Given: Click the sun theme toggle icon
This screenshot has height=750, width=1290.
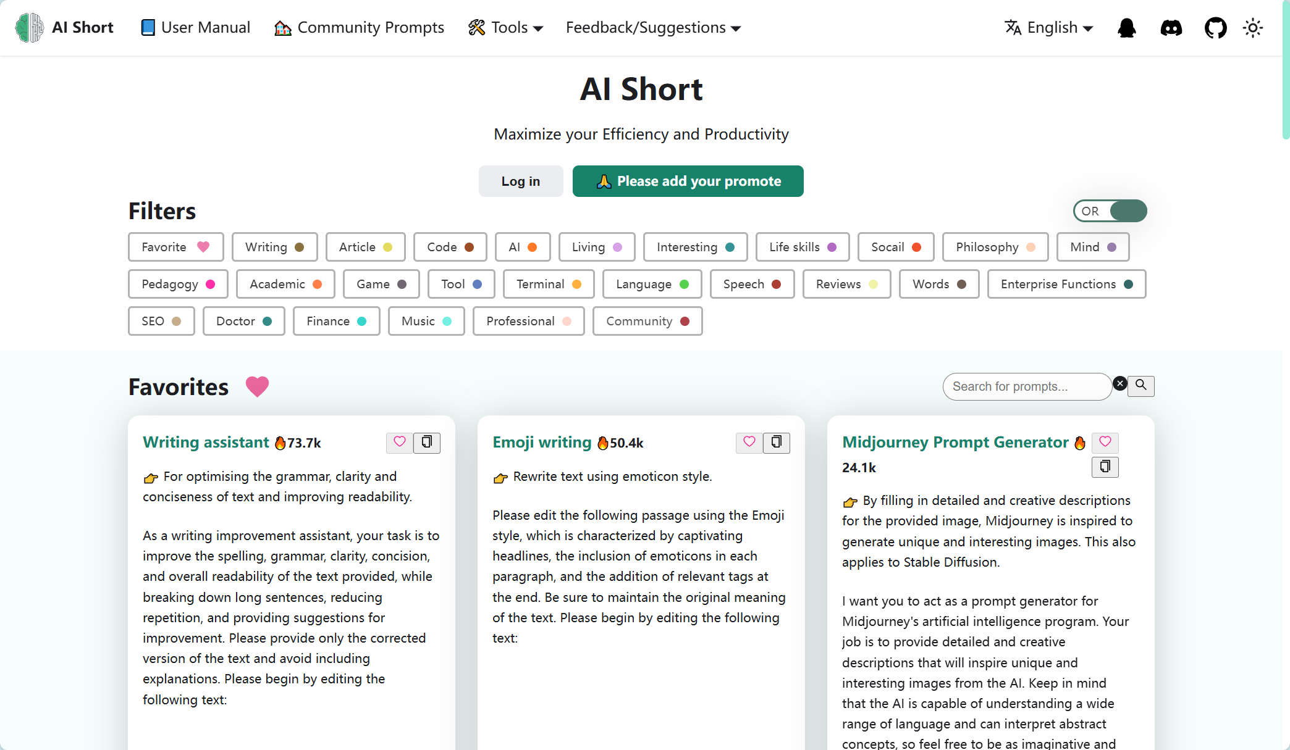Looking at the screenshot, I should [x=1253, y=28].
